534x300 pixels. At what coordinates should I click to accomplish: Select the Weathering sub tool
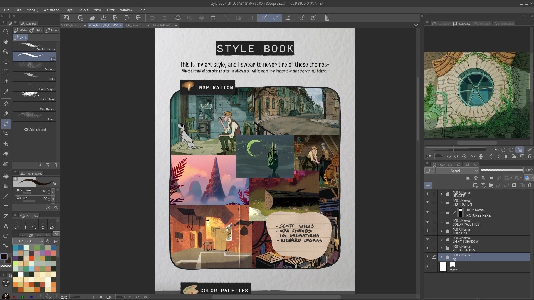tap(34, 107)
